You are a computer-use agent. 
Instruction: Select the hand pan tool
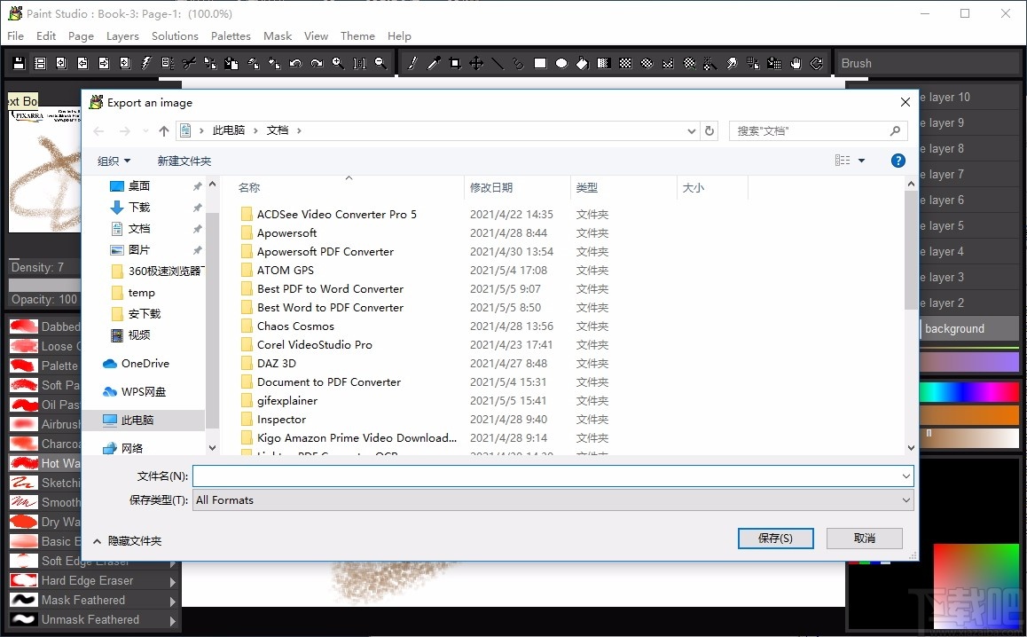(x=796, y=64)
